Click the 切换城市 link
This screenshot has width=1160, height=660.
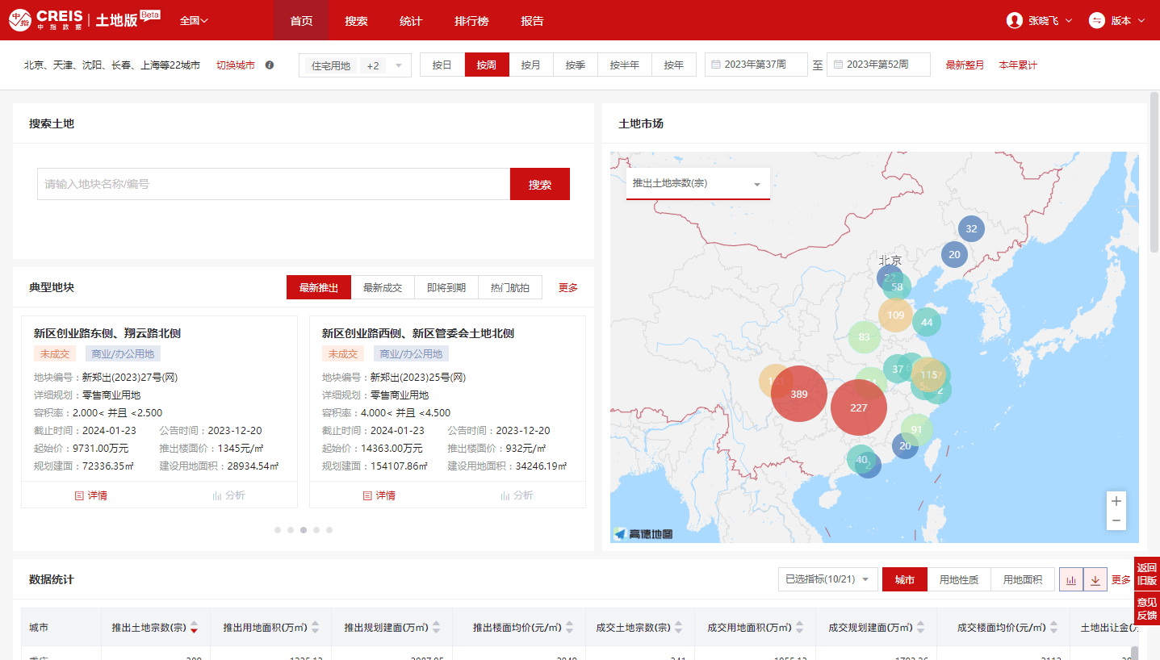coord(235,65)
